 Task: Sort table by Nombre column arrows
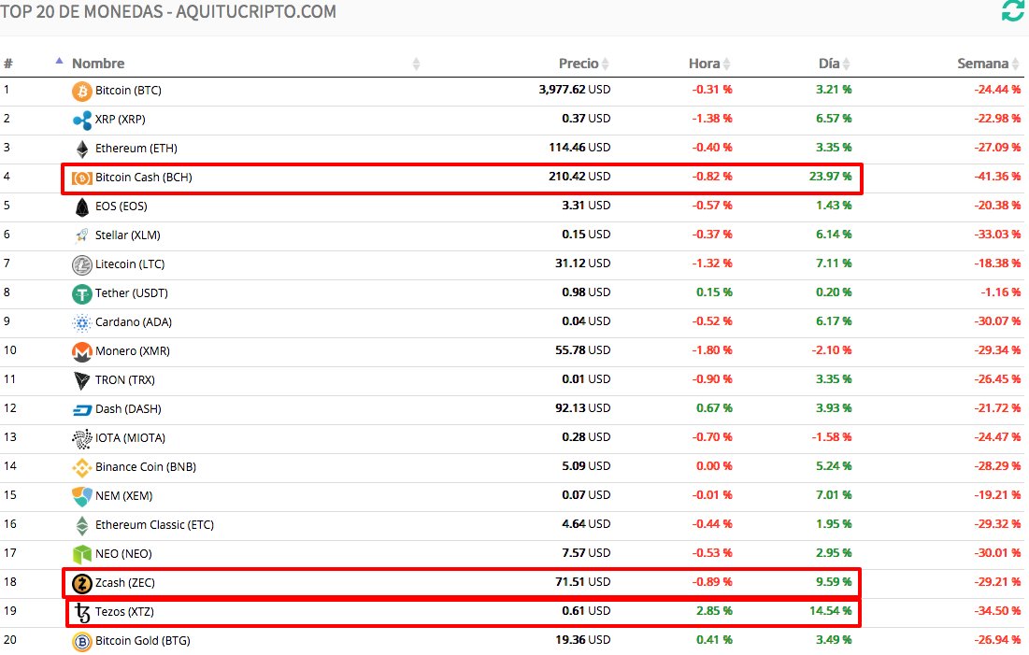point(416,64)
